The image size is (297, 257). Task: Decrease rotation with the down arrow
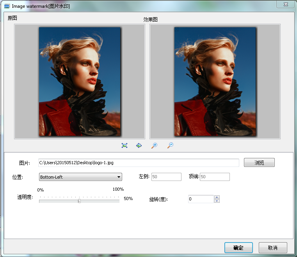[217, 201]
